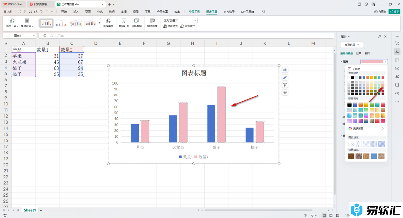The image size is (403, 218).
Task: Open the 公式 ribbon tab
Action: [100, 12]
